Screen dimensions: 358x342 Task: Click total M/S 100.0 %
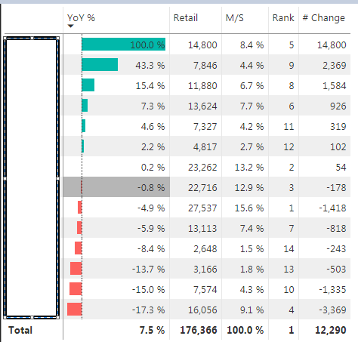[x=245, y=330]
